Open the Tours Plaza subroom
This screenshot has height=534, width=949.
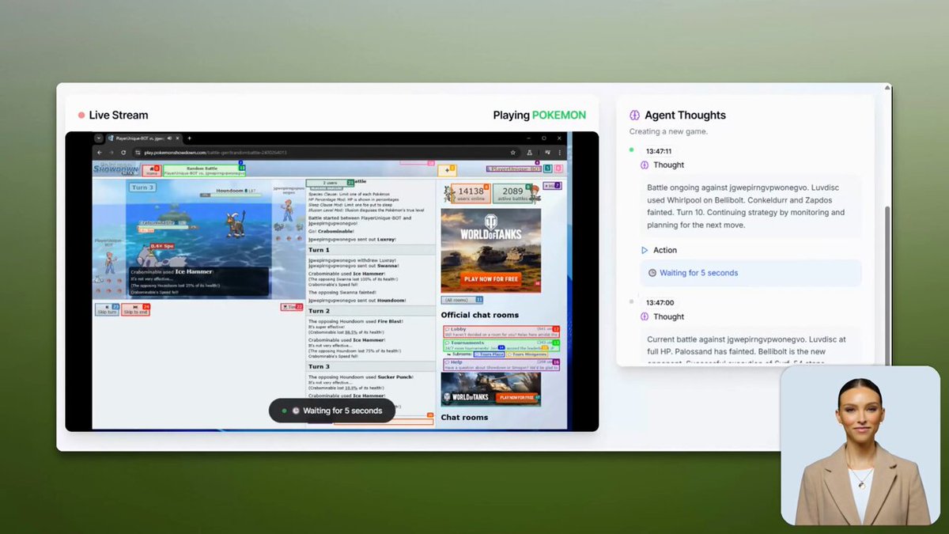pyautogui.click(x=489, y=354)
